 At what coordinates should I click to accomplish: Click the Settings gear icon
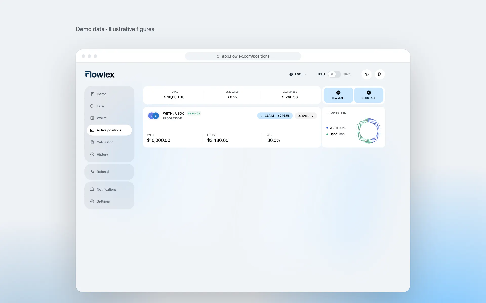point(92,201)
